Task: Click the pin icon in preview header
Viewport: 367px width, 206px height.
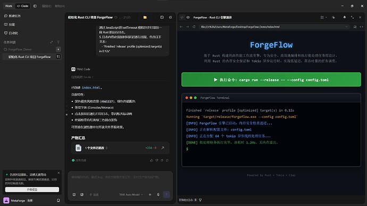Action: coord(345,18)
